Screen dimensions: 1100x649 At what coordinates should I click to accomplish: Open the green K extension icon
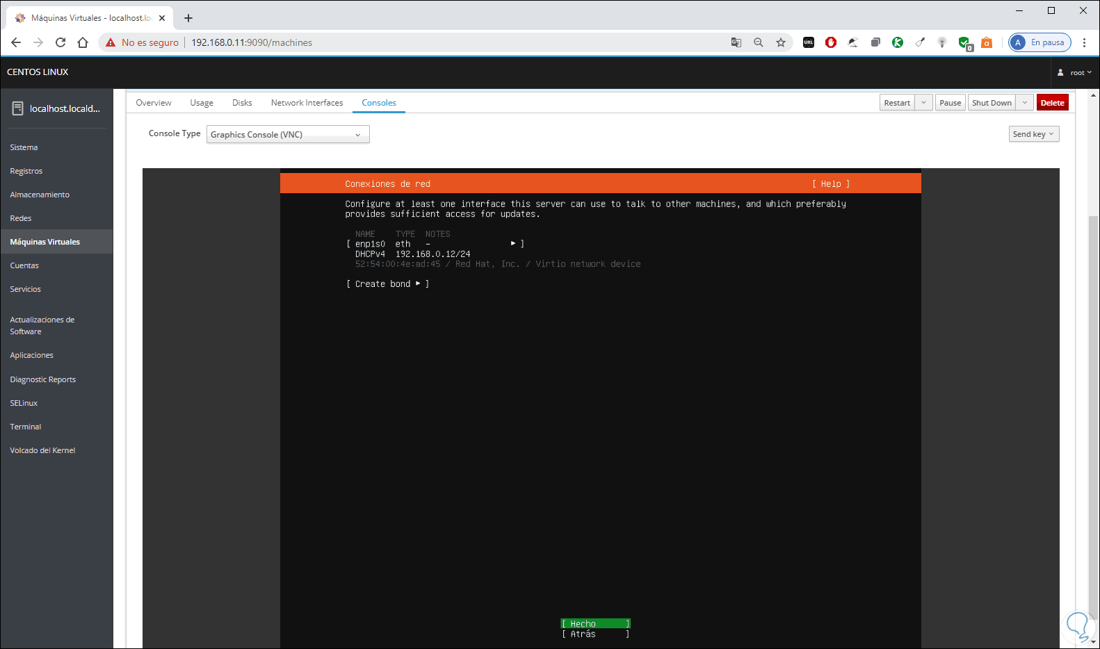pos(898,42)
